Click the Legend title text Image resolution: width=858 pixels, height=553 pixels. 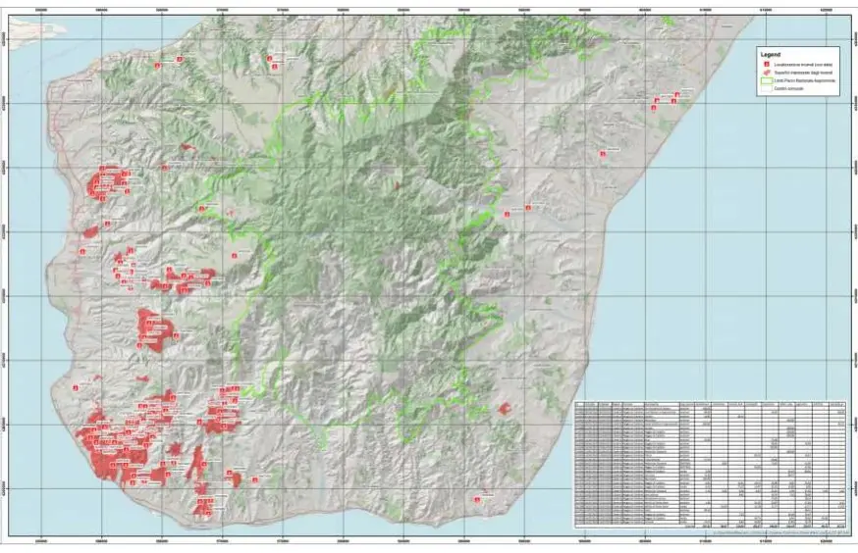(770, 54)
